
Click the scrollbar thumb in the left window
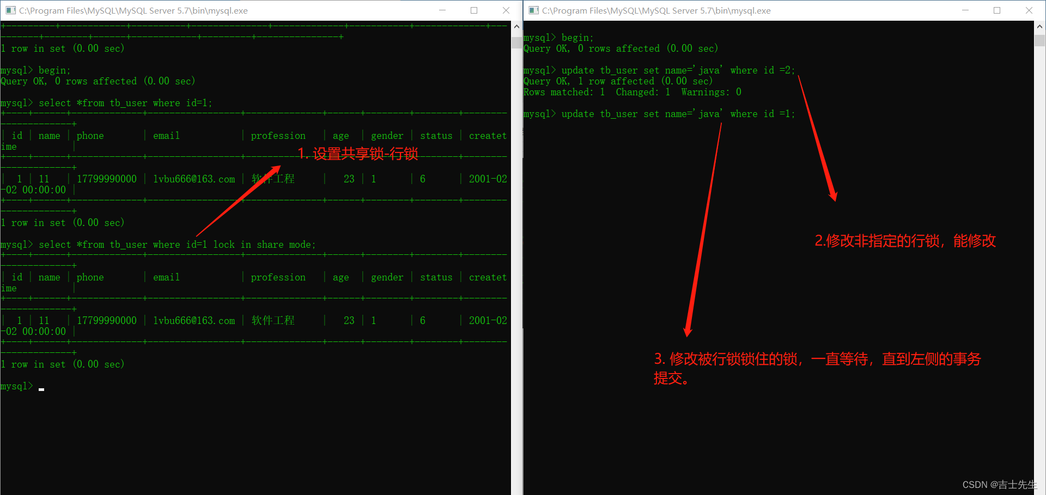point(516,43)
